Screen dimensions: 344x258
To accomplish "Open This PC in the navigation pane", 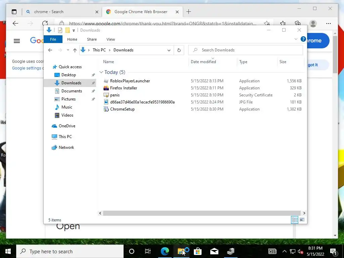I will click(65, 137).
